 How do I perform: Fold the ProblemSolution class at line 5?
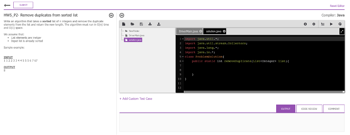coord(183,57)
